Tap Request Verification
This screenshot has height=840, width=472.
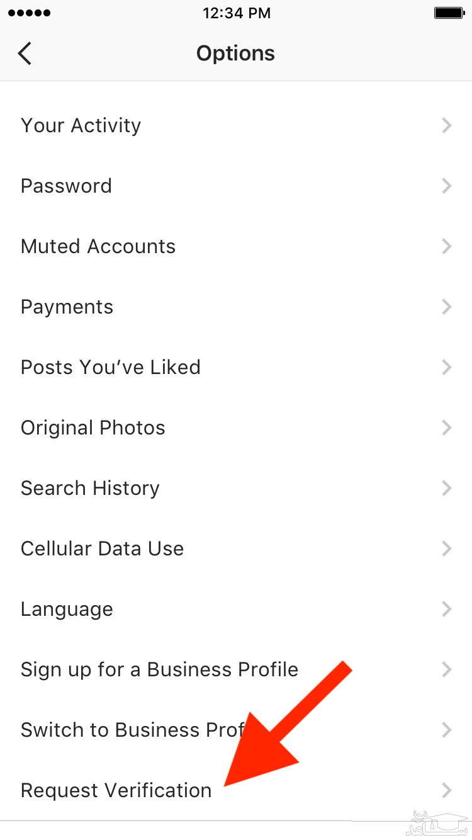point(116,790)
